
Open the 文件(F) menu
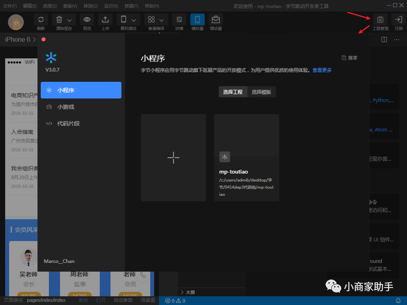pyautogui.click(x=10, y=6)
